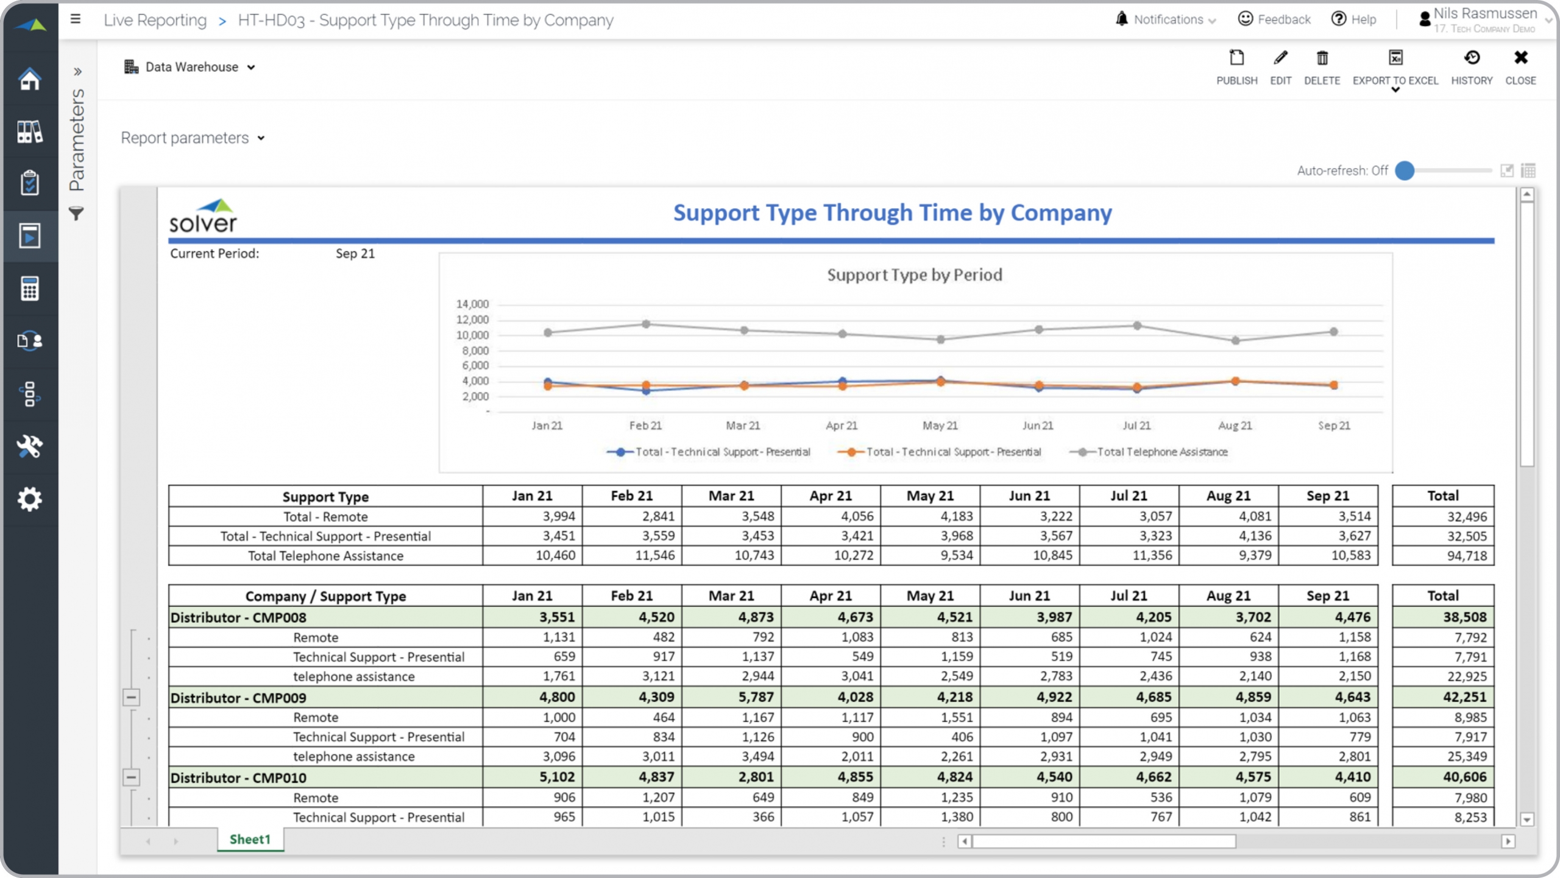Click the Feedback link
The height and width of the screenshot is (878, 1560).
tap(1274, 19)
